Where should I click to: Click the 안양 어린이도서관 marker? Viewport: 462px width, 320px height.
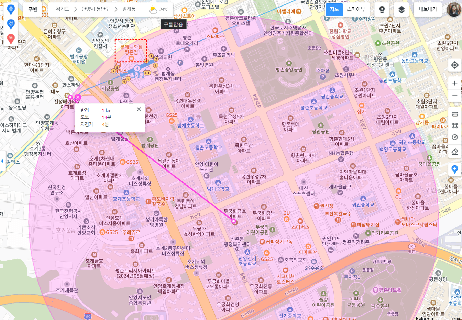206,176
